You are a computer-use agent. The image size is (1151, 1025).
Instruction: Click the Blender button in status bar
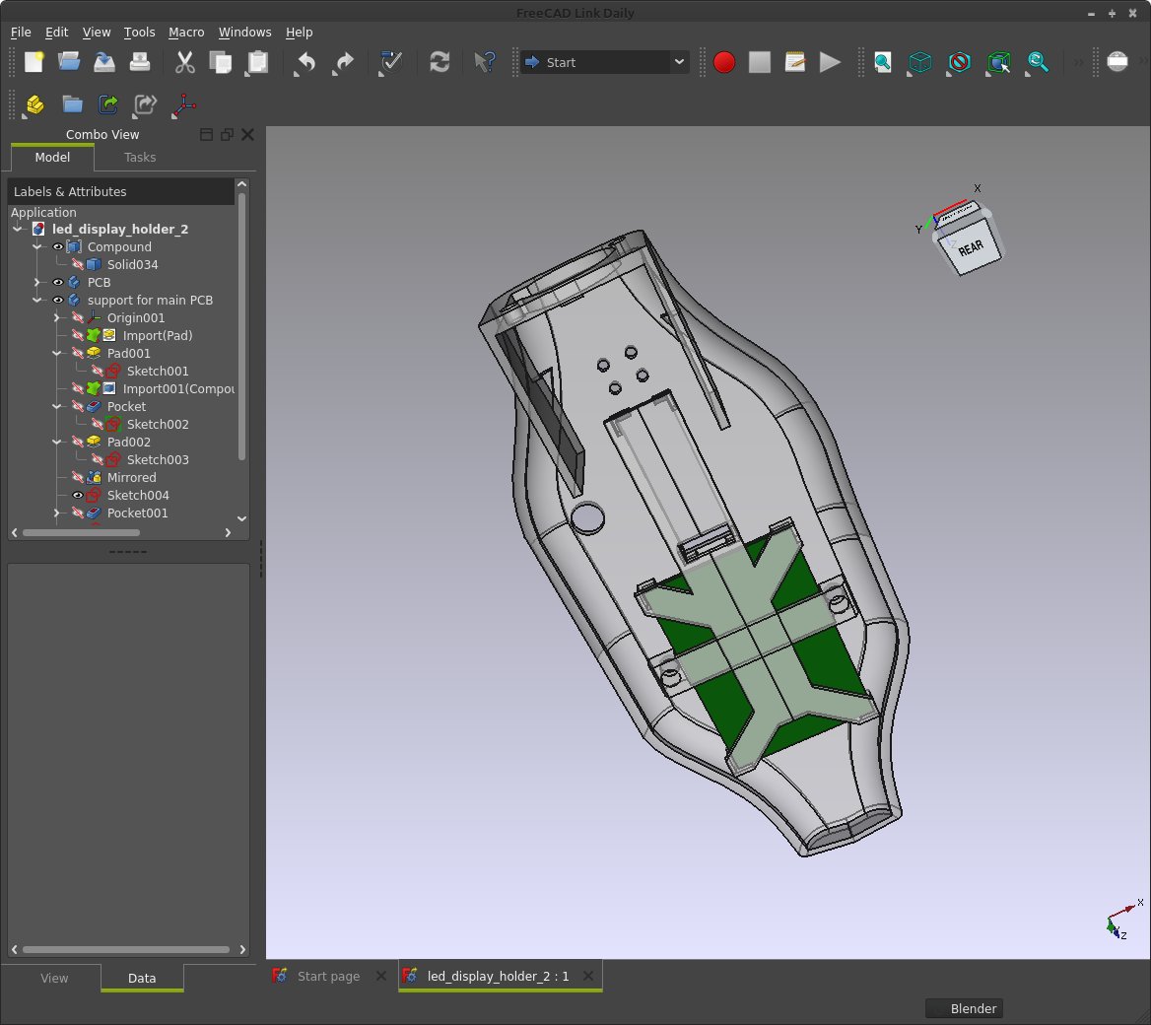[965, 1009]
